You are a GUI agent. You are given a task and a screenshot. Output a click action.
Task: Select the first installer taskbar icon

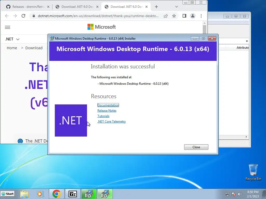coord(89,194)
